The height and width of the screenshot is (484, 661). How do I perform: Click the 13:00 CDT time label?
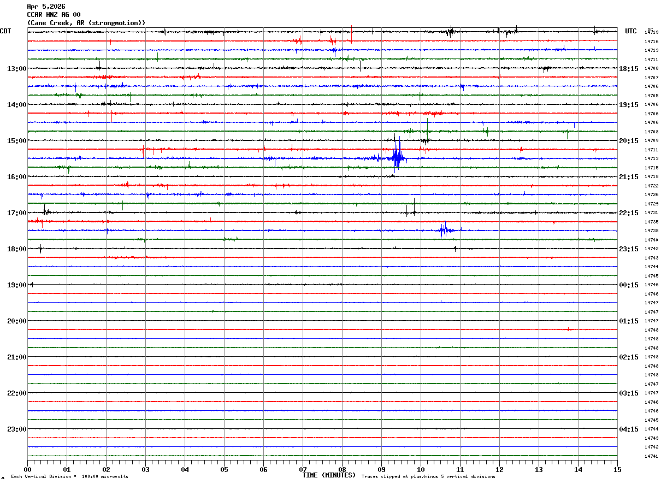[x=16, y=69]
